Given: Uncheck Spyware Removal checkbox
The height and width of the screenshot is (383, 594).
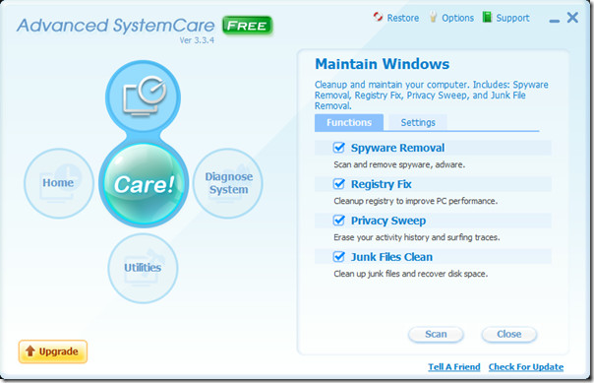Looking at the screenshot, I should point(338,148).
